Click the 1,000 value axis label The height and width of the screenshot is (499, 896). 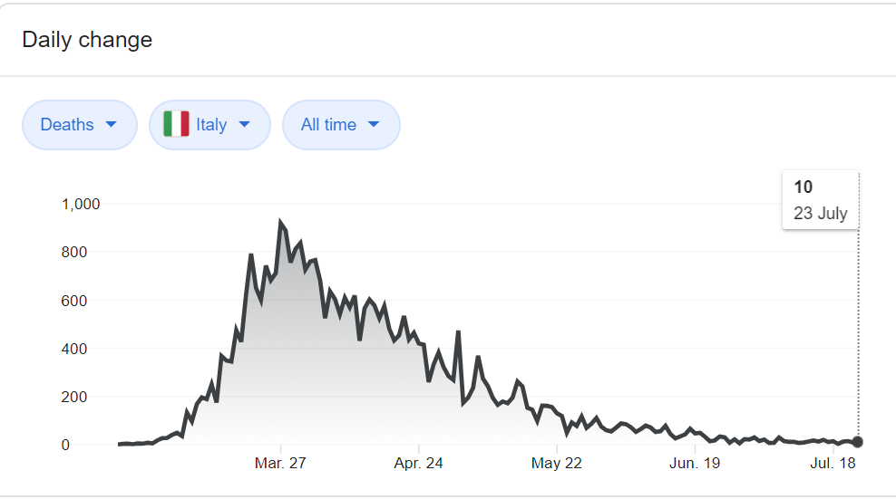coord(80,205)
